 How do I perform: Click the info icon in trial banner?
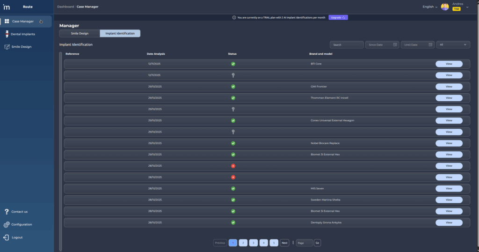tap(234, 17)
